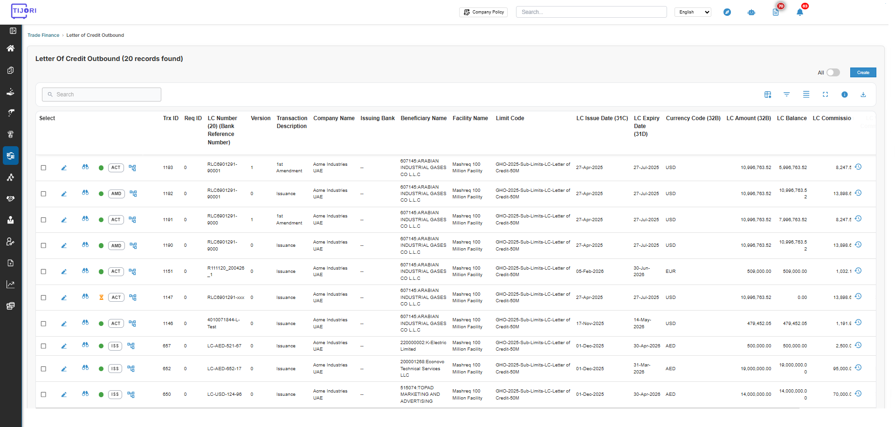
Task: Select checkbox for Trx ID 1146
Action: click(x=43, y=324)
